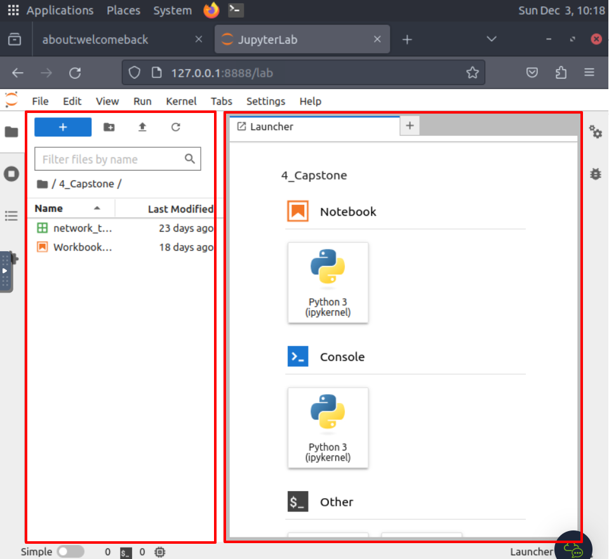This screenshot has height=559, width=609.
Task: Open the Edit menu
Action: point(72,102)
